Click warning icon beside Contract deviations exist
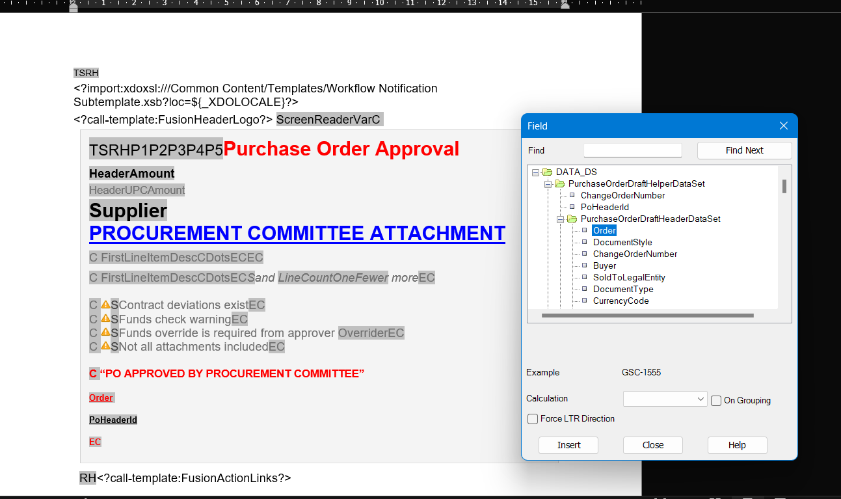This screenshot has height=499, width=841. coord(105,304)
